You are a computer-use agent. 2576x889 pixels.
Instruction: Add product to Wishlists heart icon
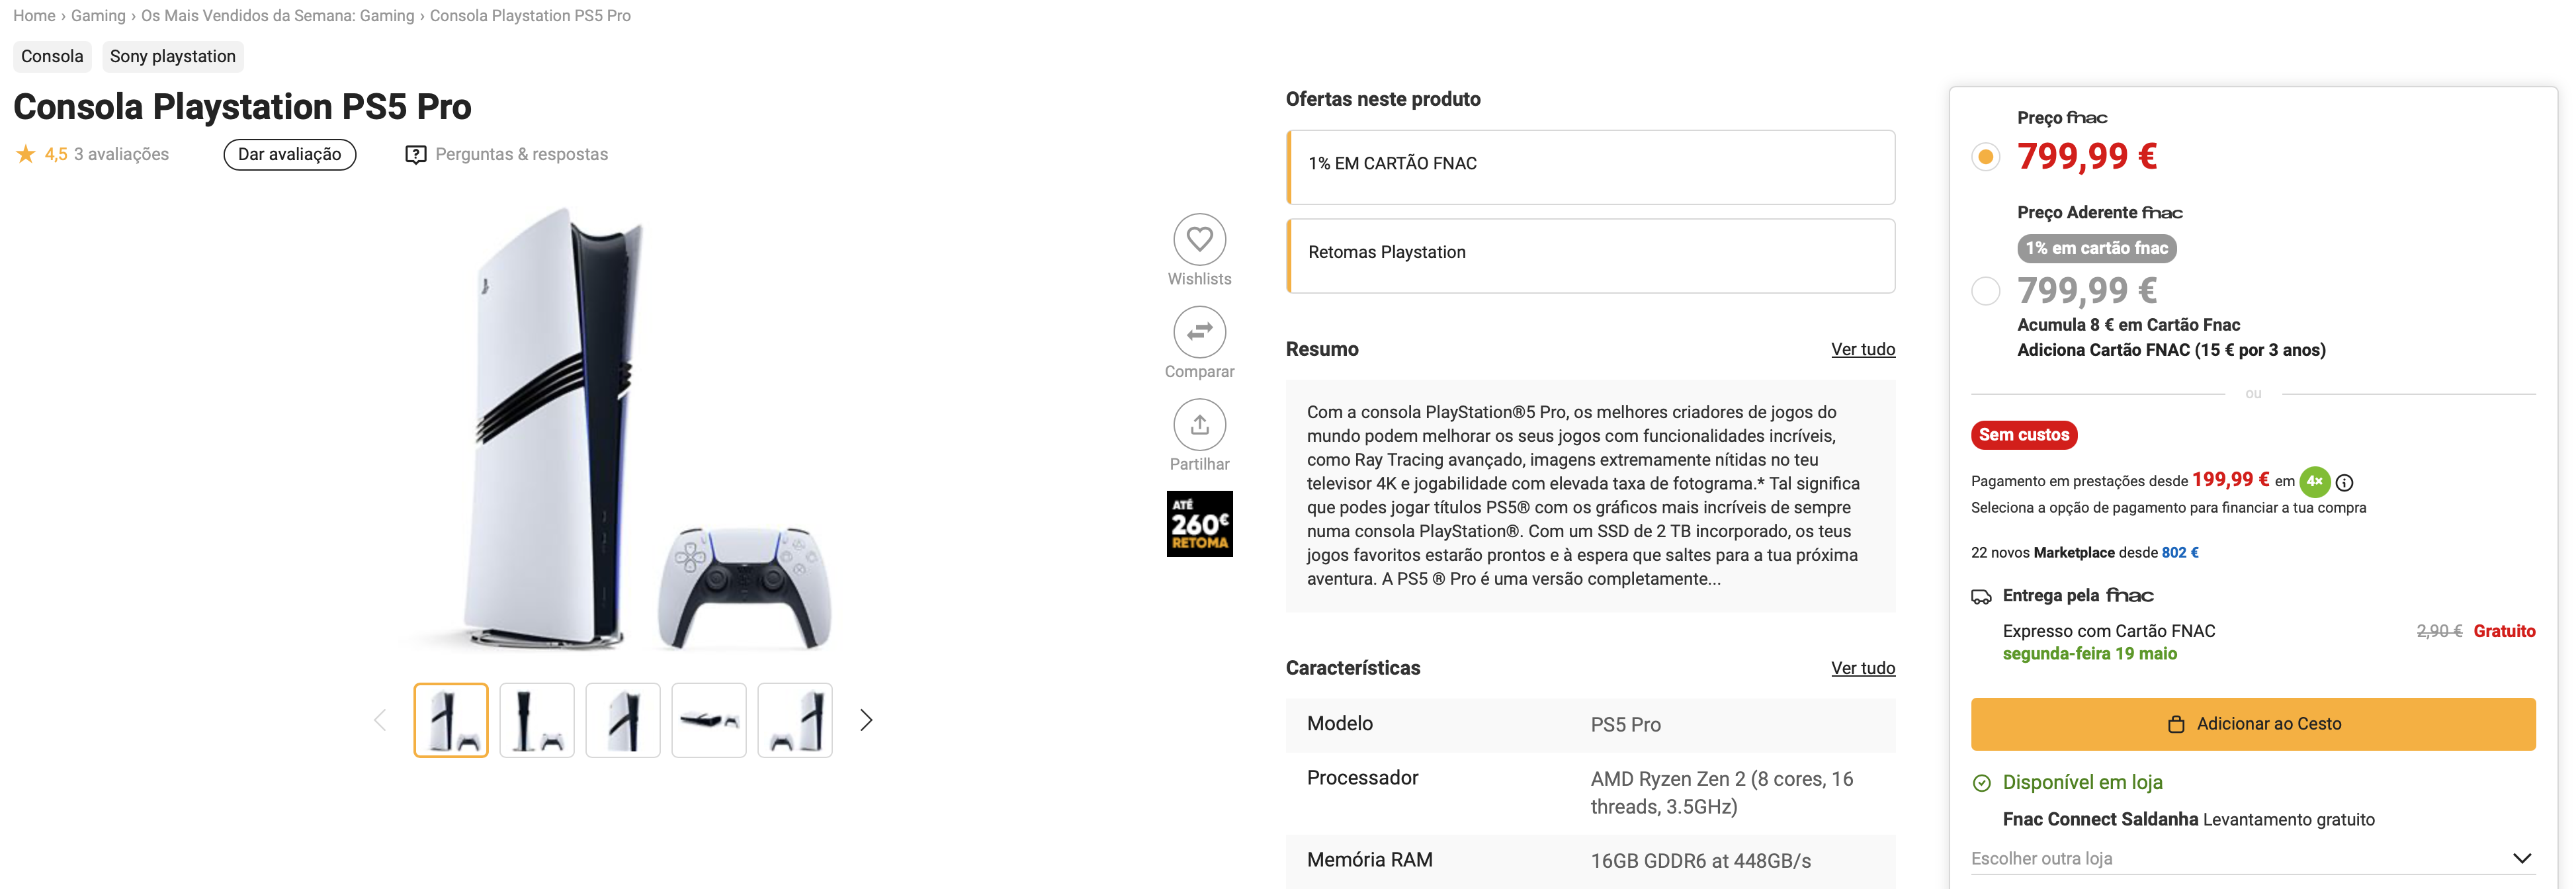coord(1199,239)
